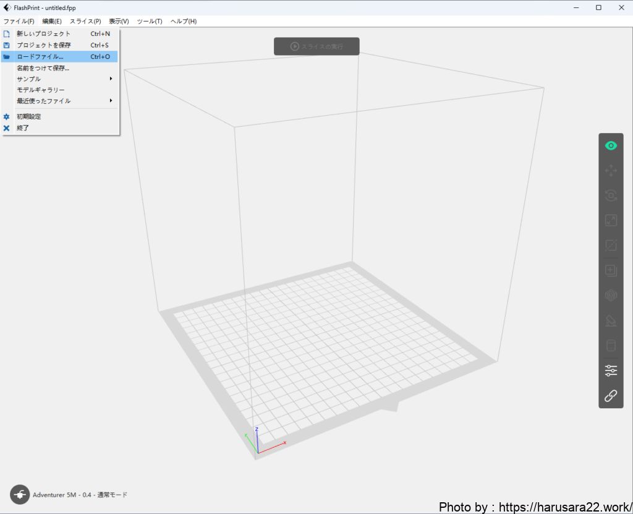Screen dimensions: 633x514
Task: Click the printer connection icon at bottom left
Action: (20, 494)
